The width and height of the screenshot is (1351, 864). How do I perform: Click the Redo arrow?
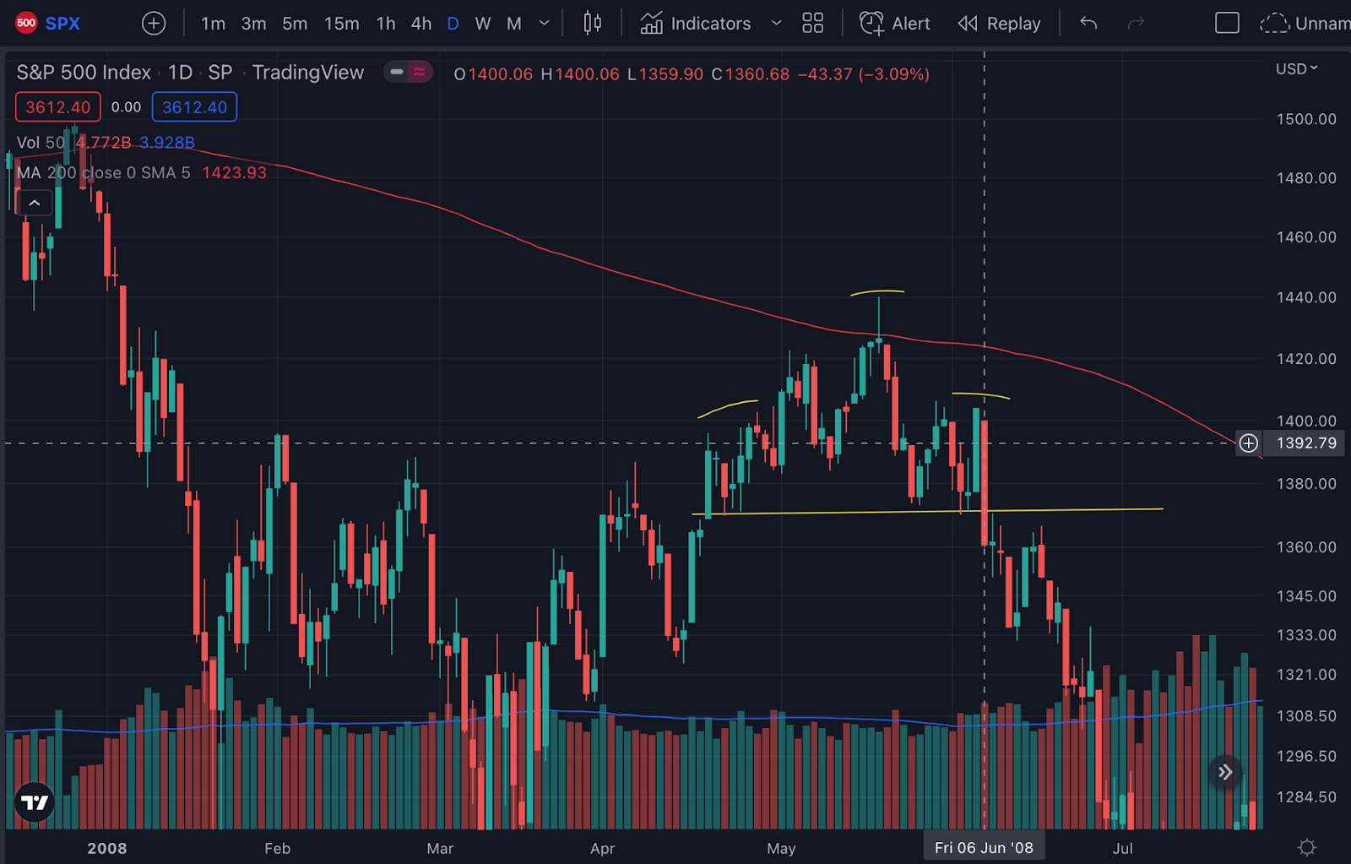coord(1136,23)
